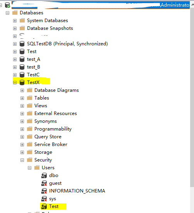This screenshot has width=194, height=213.
Task: Expand the Programmability folder
Action: (22, 129)
